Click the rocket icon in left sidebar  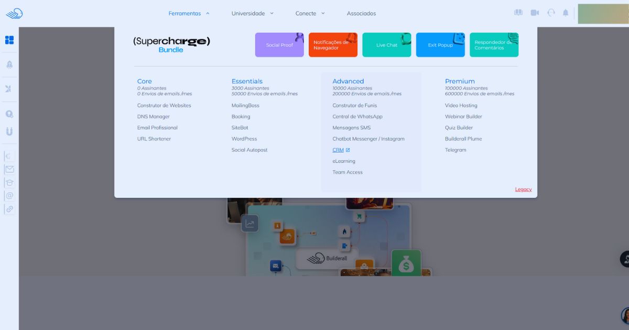(9, 64)
